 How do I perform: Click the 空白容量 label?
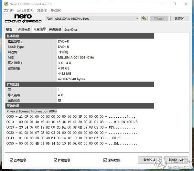point(14,68)
